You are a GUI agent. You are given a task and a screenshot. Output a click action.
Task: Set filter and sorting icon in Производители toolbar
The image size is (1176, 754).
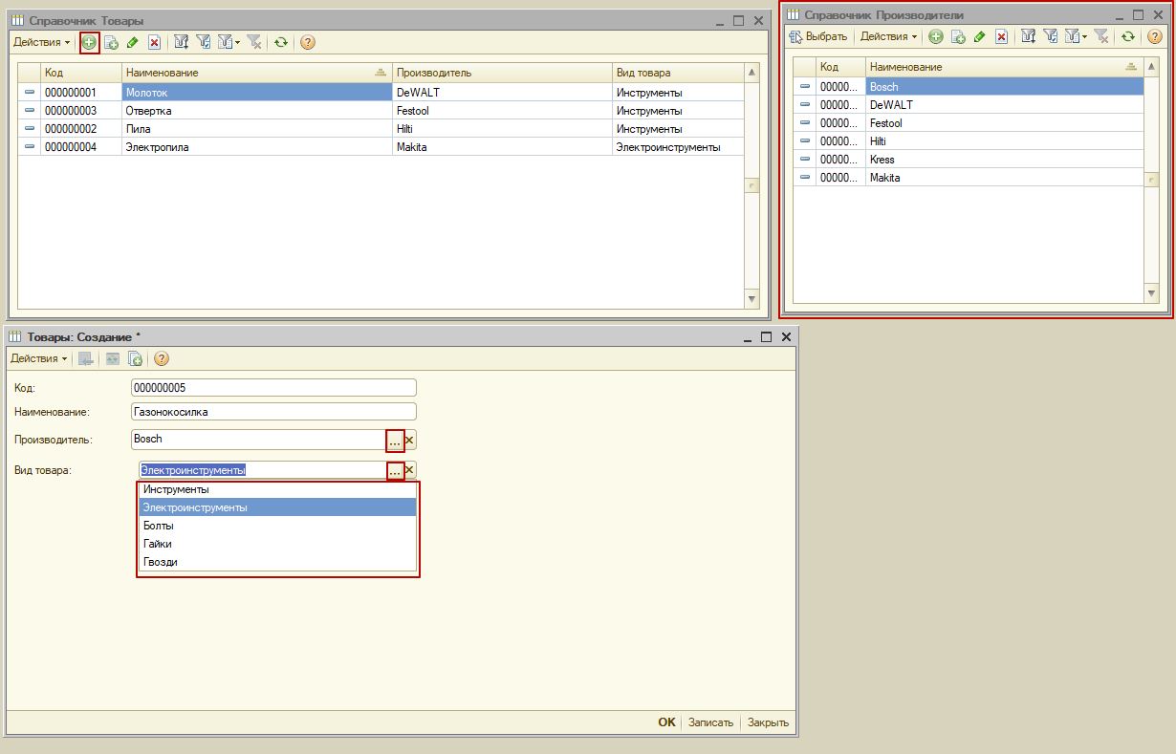click(1029, 36)
